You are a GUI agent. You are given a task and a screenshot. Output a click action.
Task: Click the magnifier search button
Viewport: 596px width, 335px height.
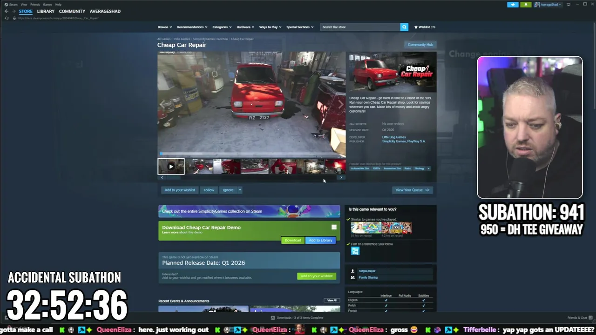(x=404, y=27)
